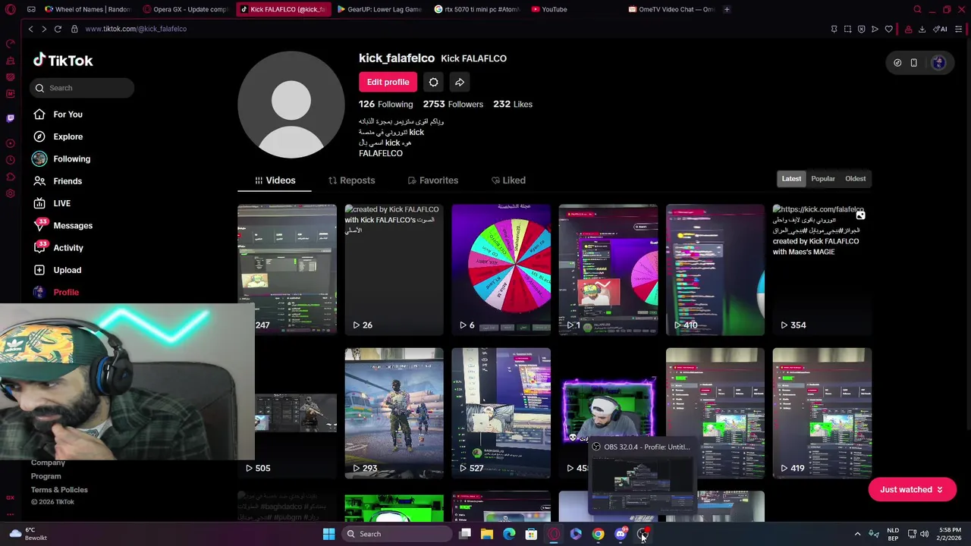971x546 pixels.
Task: Switch to Opera GX Update tab
Action: (x=186, y=9)
